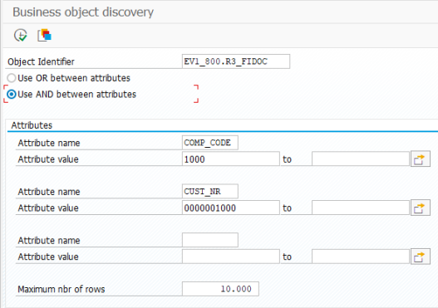Open multiple selection for CUST_NR value
The width and height of the screenshot is (438, 308).
click(x=420, y=208)
